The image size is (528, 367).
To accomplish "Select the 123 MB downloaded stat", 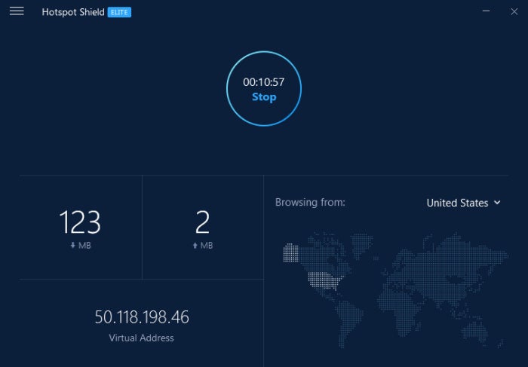I will tap(80, 229).
